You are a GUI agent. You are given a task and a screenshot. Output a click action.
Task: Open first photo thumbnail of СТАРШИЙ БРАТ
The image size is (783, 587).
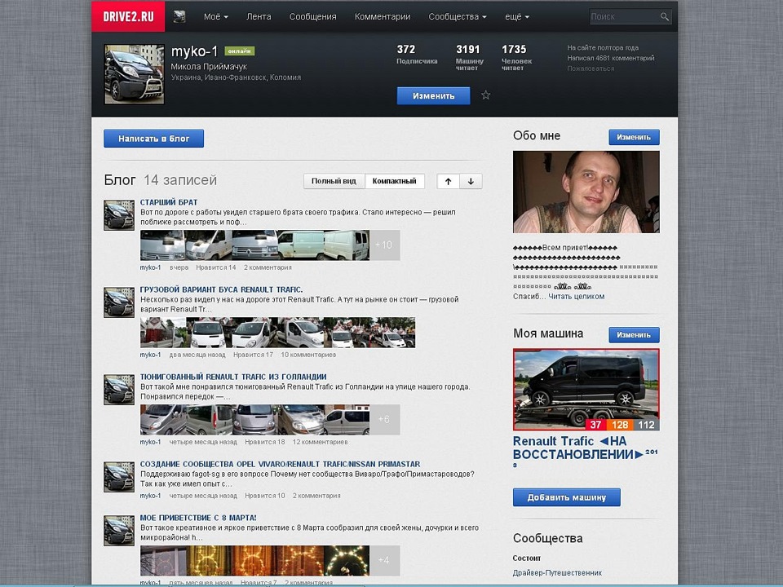pos(162,245)
